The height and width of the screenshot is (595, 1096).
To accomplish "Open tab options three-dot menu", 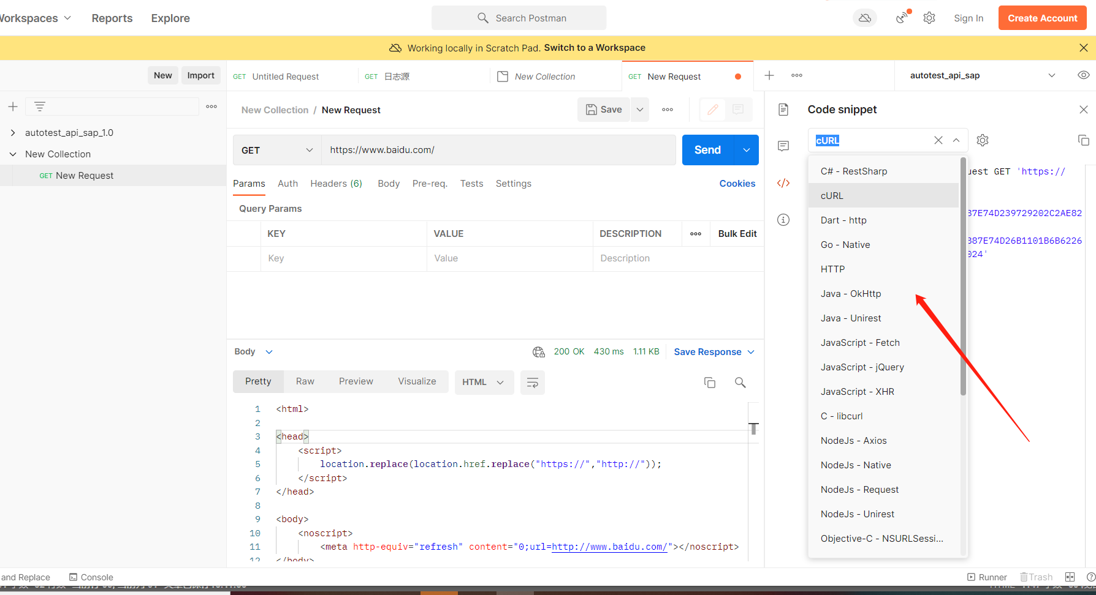I will coord(797,75).
